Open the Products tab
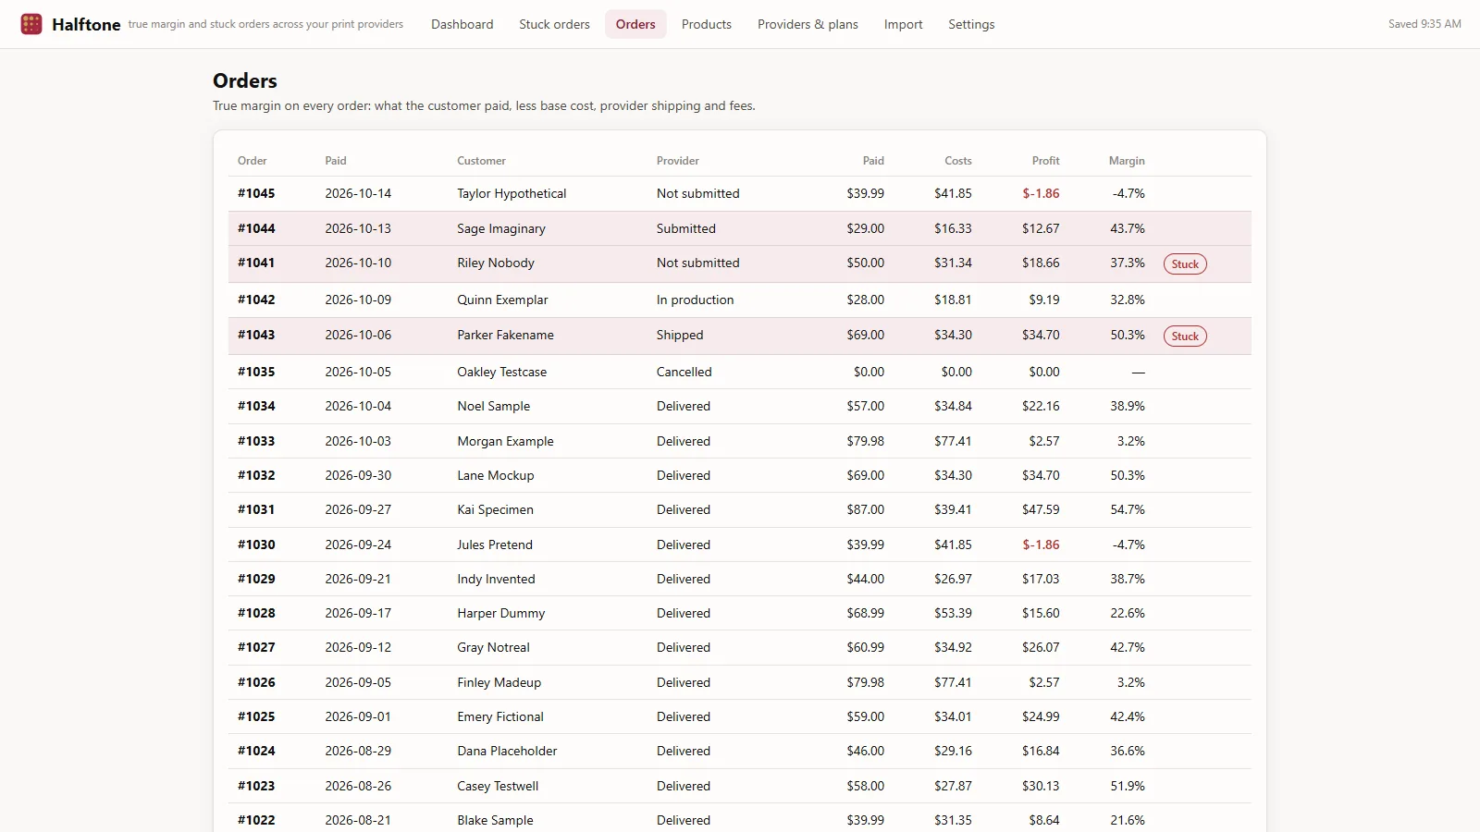This screenshot has width=1480, height=832. (707, 24)
